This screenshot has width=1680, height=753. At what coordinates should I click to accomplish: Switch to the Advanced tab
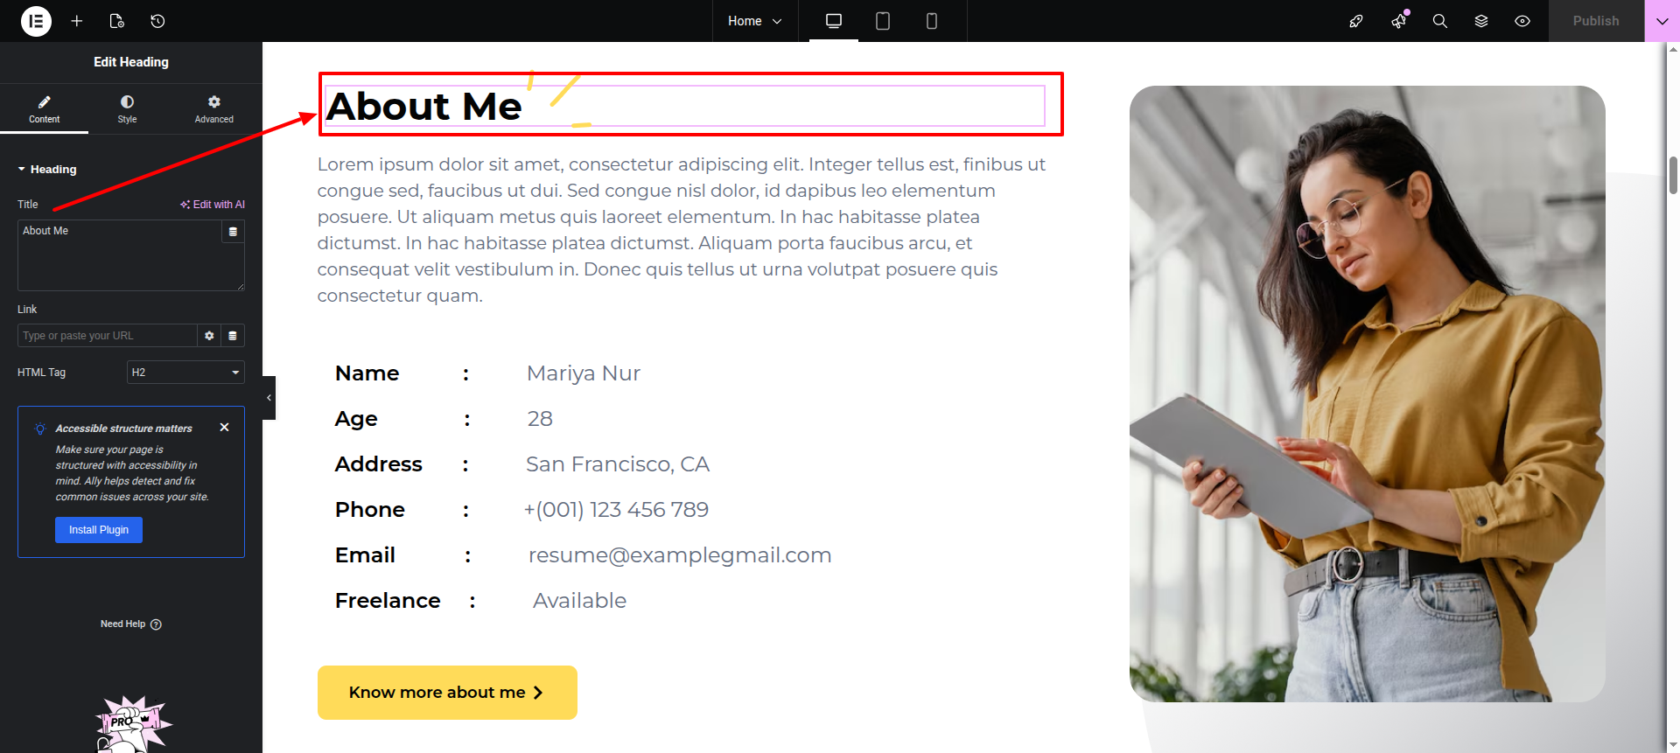click(213, 109)
